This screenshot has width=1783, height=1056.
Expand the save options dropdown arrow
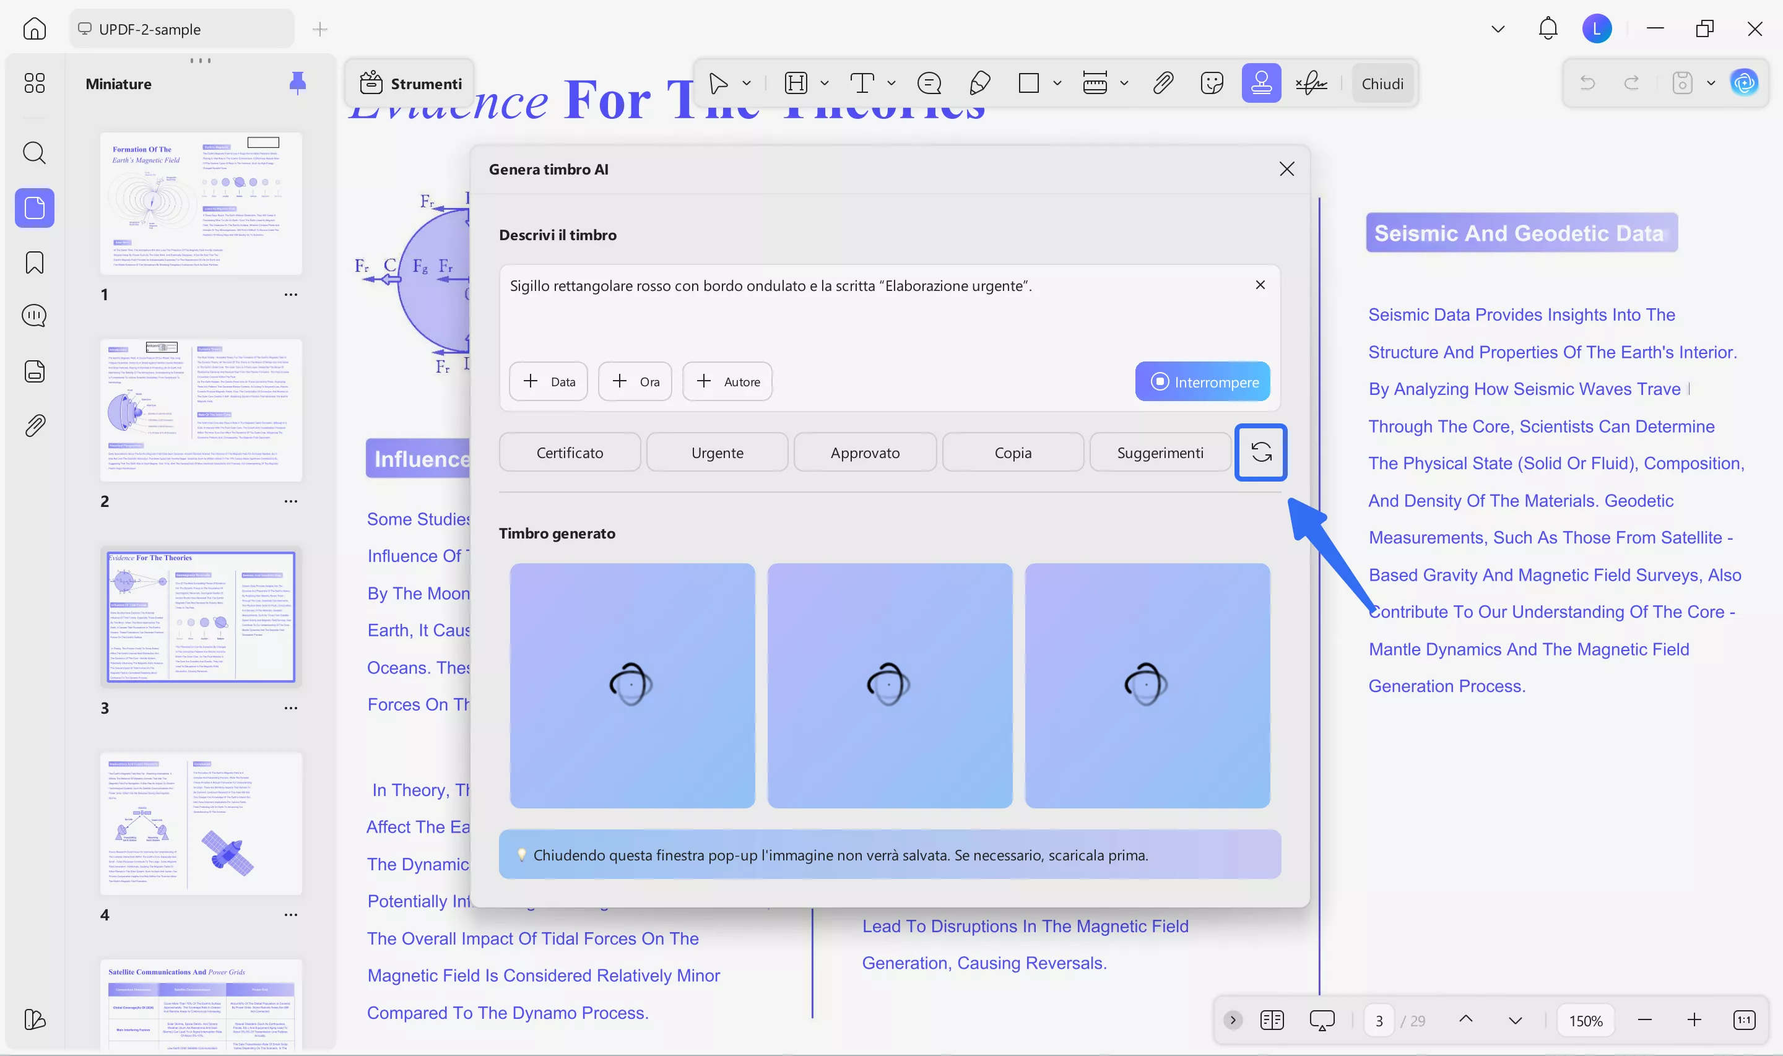click(1711, 84)
